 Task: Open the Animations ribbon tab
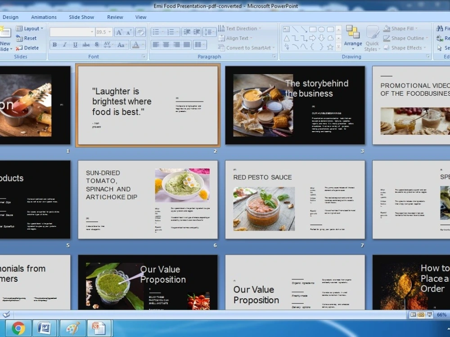(x=44, y=17)
